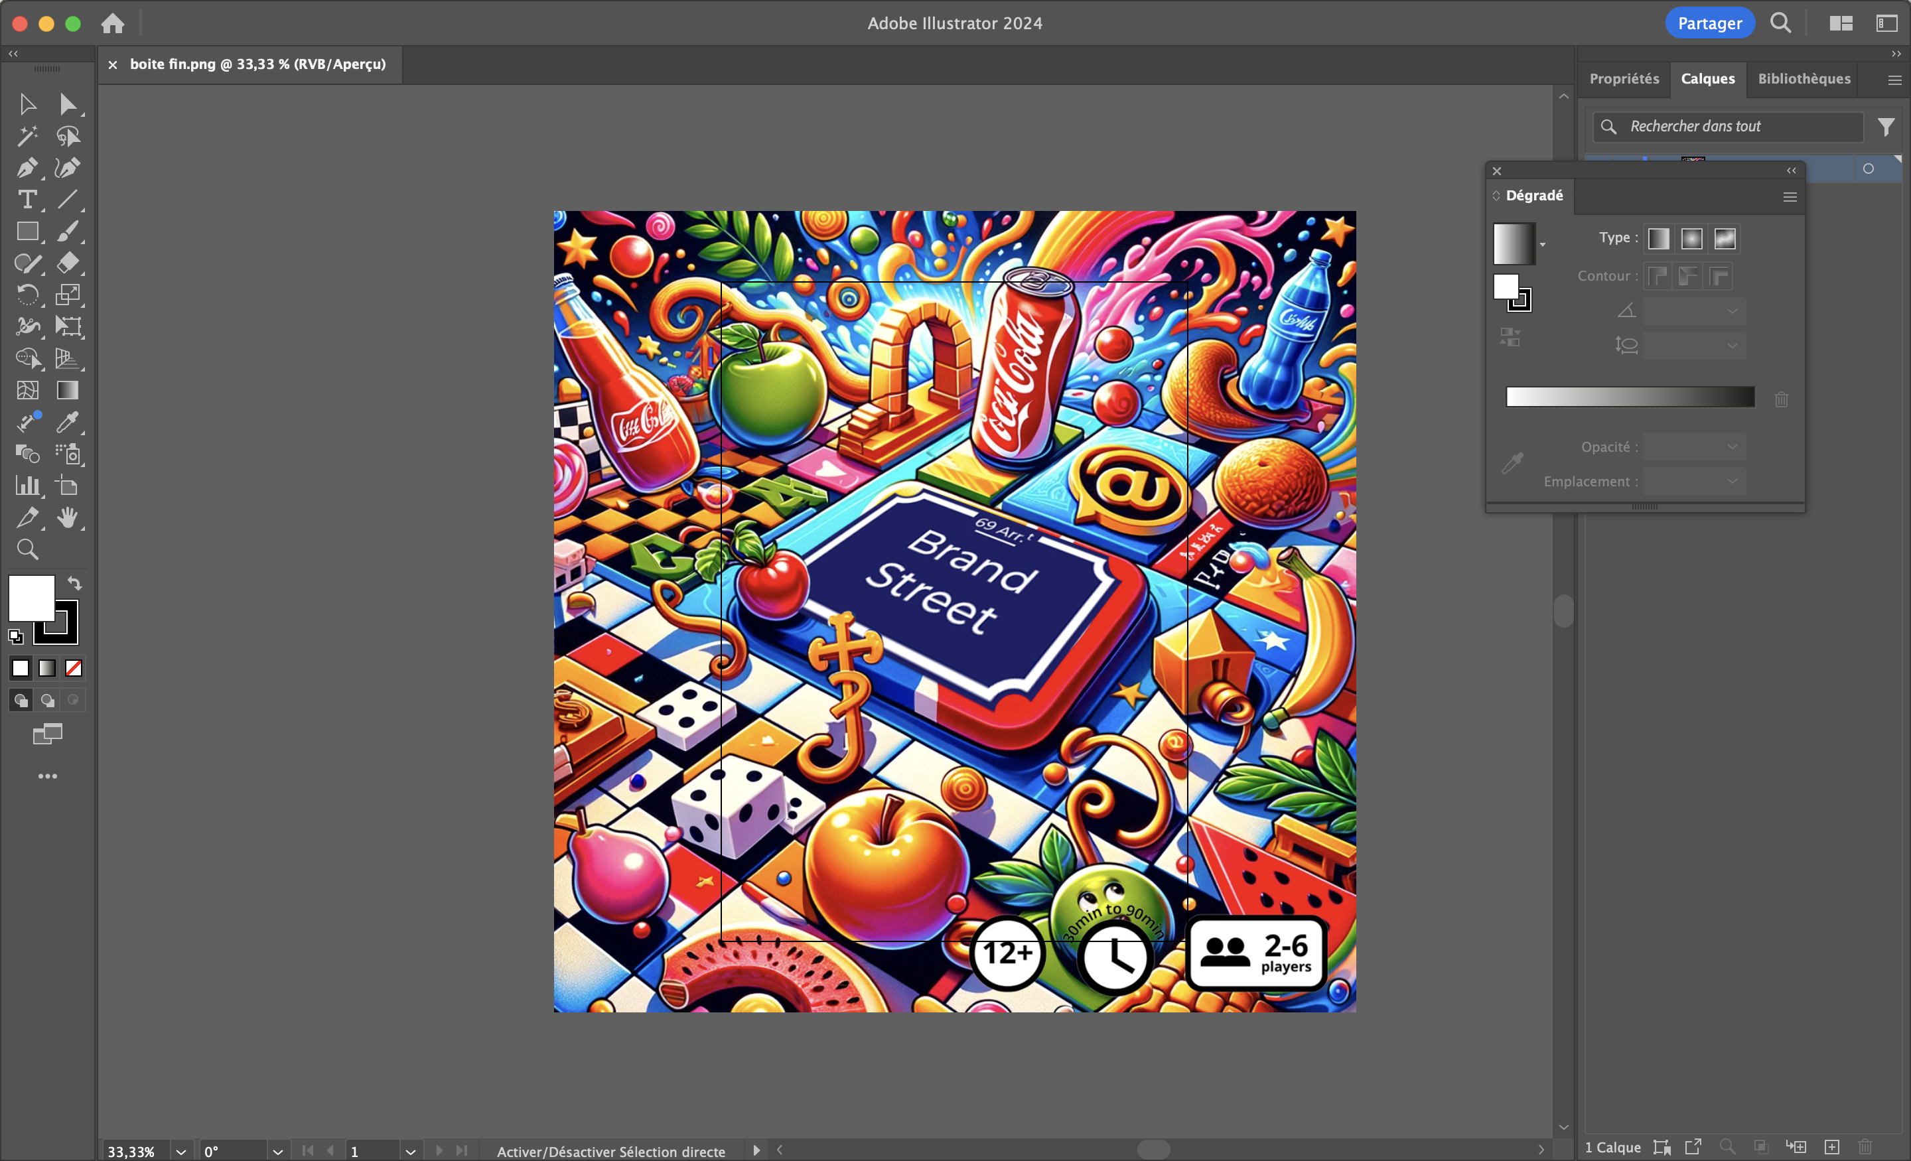Viewport: 1911px width, 1161px height.
Task: Select the Gradient tool in toolbar
Action: 68,390
